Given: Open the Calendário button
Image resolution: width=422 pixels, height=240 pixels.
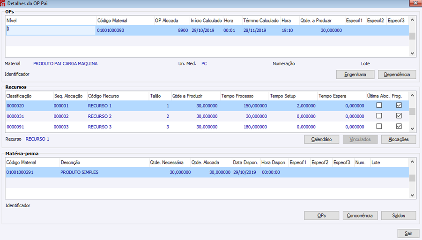Looking at the screenshot, I should click(x=322, y=140).
